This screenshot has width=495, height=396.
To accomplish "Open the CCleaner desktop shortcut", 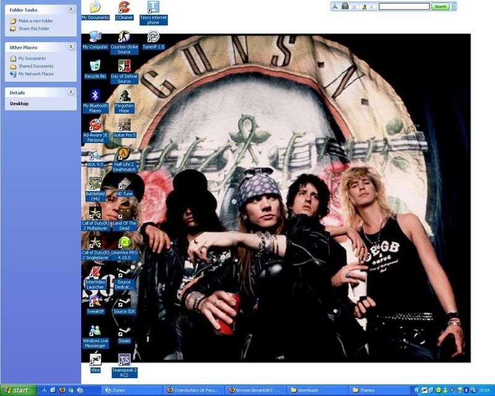I will 124,8.
